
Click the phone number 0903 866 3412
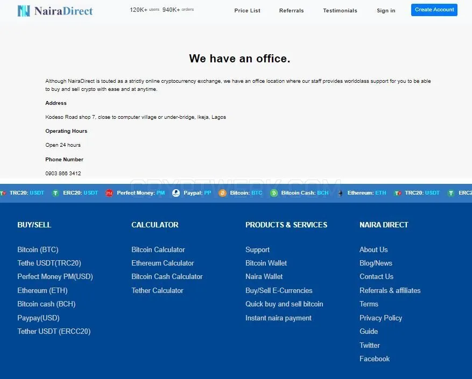point(63,174)
